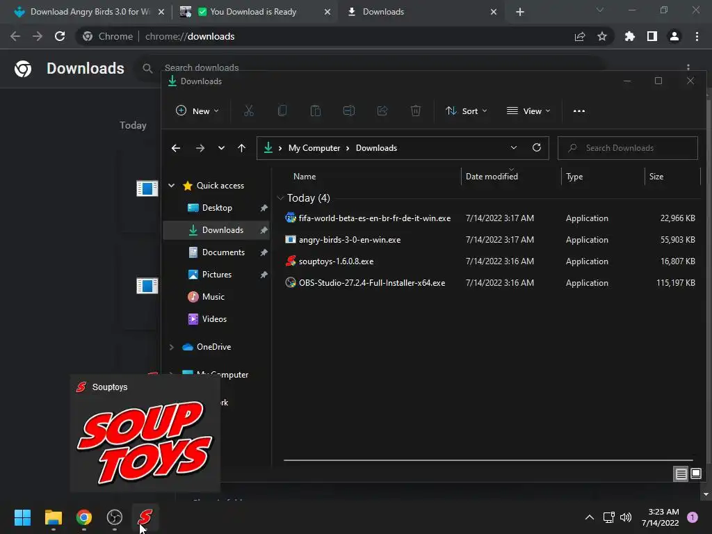Click My Computer in the breadcrumb path
712x534 pixels.
coord(314,148)
